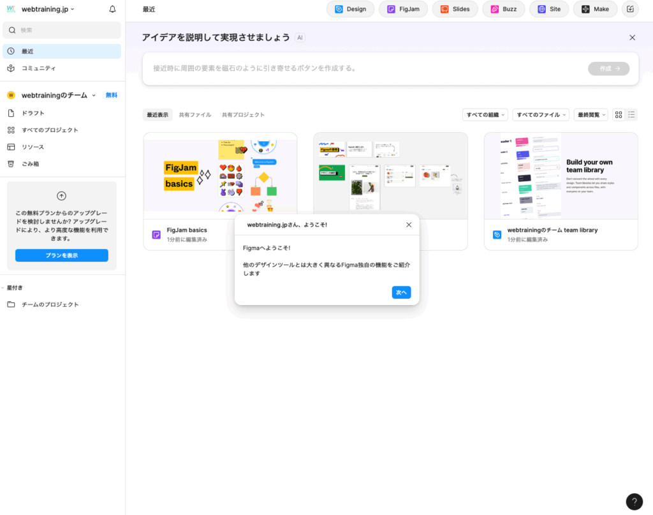Screen dimensions: 653x515
Task: Expand the webtraining.jp account menu
Action: [48, 10]
